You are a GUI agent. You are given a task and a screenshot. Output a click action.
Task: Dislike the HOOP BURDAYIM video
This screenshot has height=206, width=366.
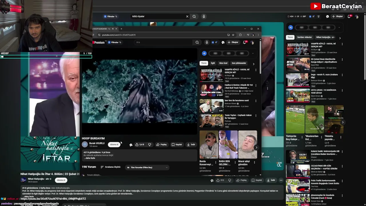coord(150,144)
